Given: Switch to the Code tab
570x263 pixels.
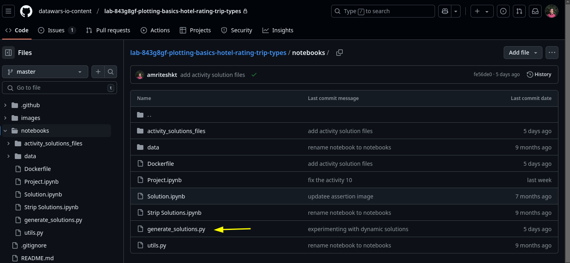Looking at the screenshot, I should click(x=17, y=30).
